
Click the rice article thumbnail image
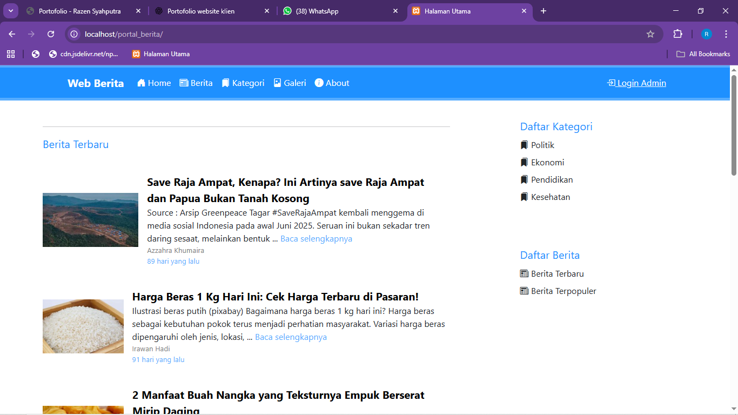click(83, 326)
